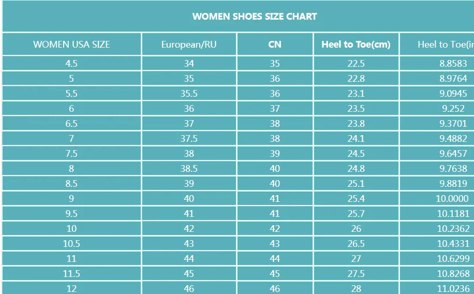The image size is (474, 294).
Task: Click the 24.1 cm cell
Action: [356, 139]
